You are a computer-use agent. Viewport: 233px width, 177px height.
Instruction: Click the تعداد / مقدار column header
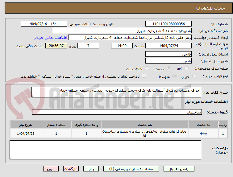(x=56, y=125)
